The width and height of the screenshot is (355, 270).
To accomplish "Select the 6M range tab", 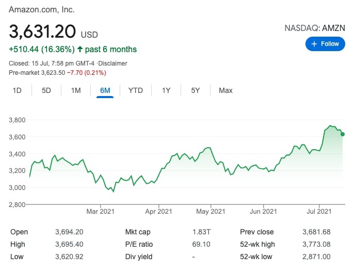I will coord(105,90).
